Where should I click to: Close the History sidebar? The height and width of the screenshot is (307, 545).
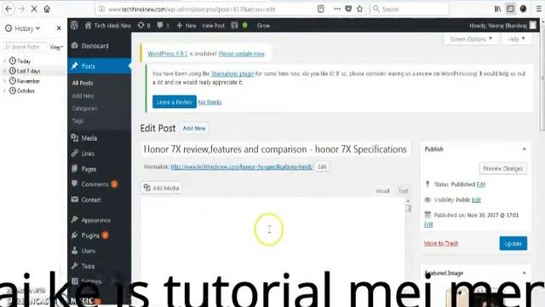[59, 28]
